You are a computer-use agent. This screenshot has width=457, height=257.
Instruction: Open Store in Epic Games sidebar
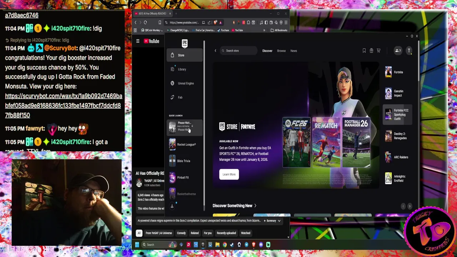tap(185, 55)
